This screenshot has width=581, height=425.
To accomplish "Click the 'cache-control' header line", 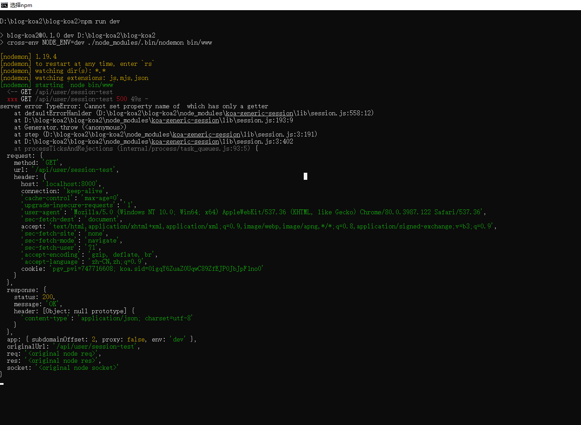I will pos(72,198).
